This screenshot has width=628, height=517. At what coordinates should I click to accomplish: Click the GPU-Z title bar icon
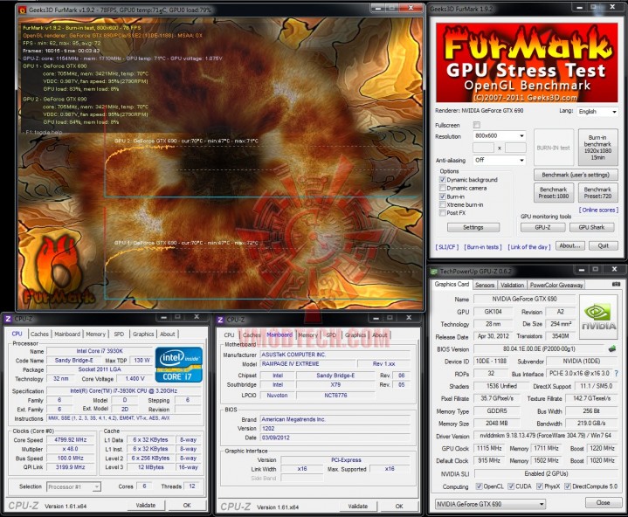tap(434, 271)
